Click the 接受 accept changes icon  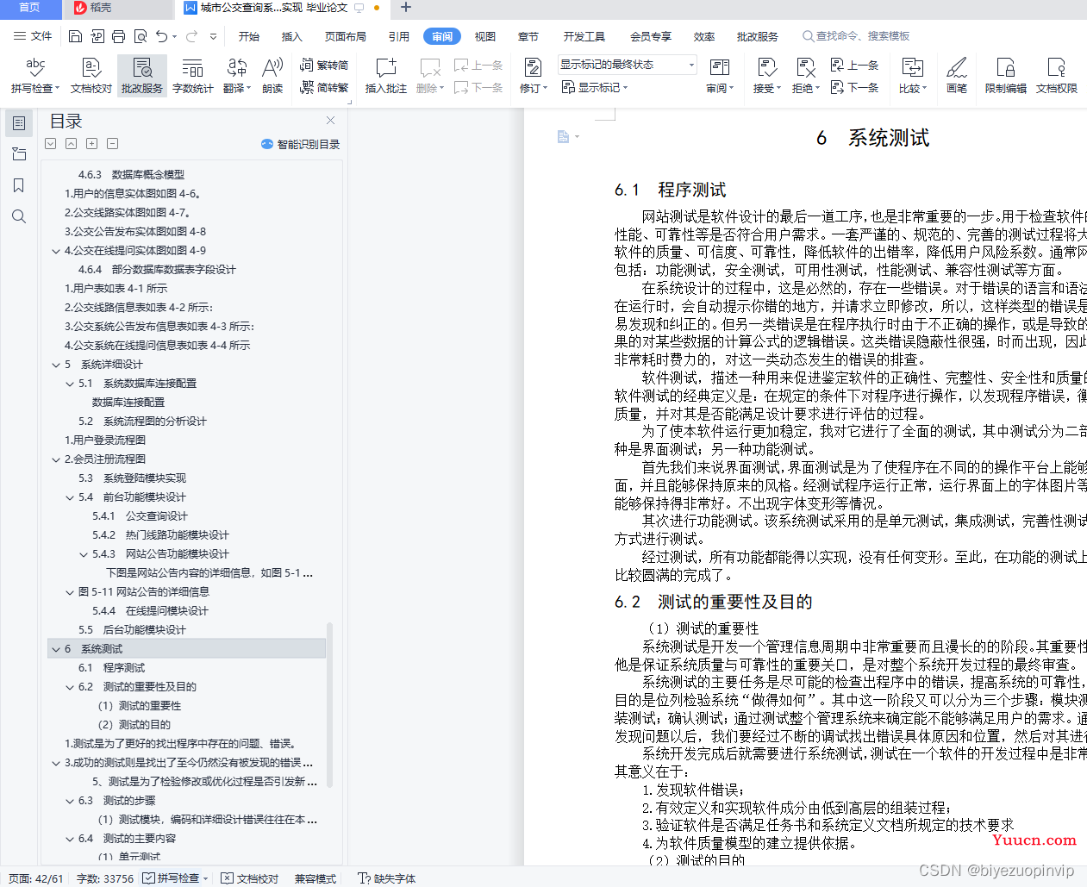click(766, 67)
